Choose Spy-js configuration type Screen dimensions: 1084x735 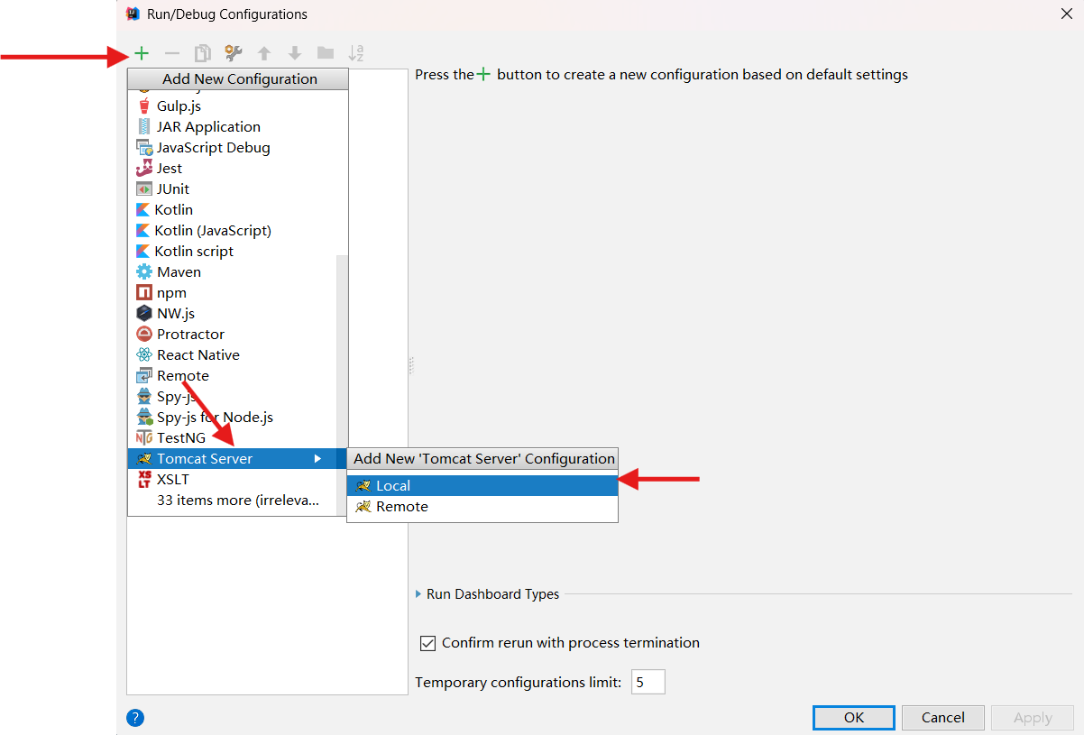[x=233, y=396]
